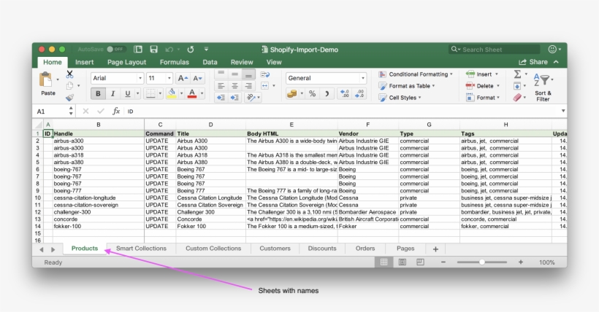Click the Save floppy disk icon
Viewport: 599px width, 312px height.
(x=153, y=49)
